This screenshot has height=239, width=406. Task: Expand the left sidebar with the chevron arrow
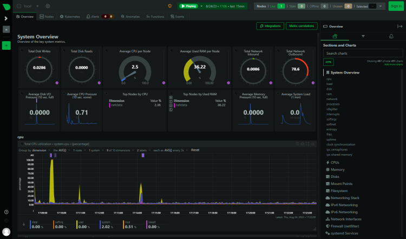[6, 18]
